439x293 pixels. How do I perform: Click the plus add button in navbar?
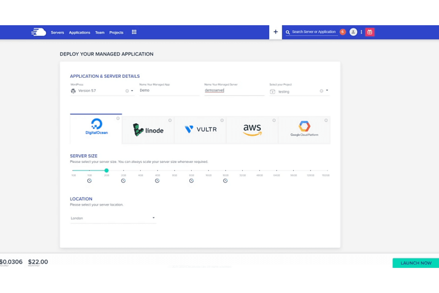coord(276,32)
